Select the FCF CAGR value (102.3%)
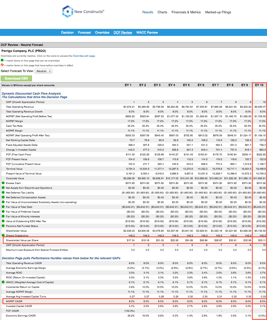 130,311
